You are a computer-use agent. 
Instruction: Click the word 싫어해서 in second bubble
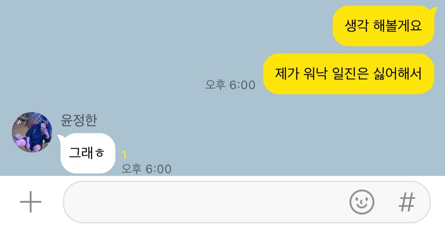point(397,74)
